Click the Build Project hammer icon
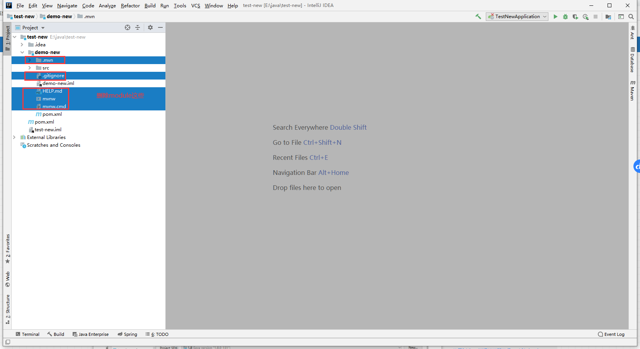Viewport: 640px width, 349px height. pos(478,17)
